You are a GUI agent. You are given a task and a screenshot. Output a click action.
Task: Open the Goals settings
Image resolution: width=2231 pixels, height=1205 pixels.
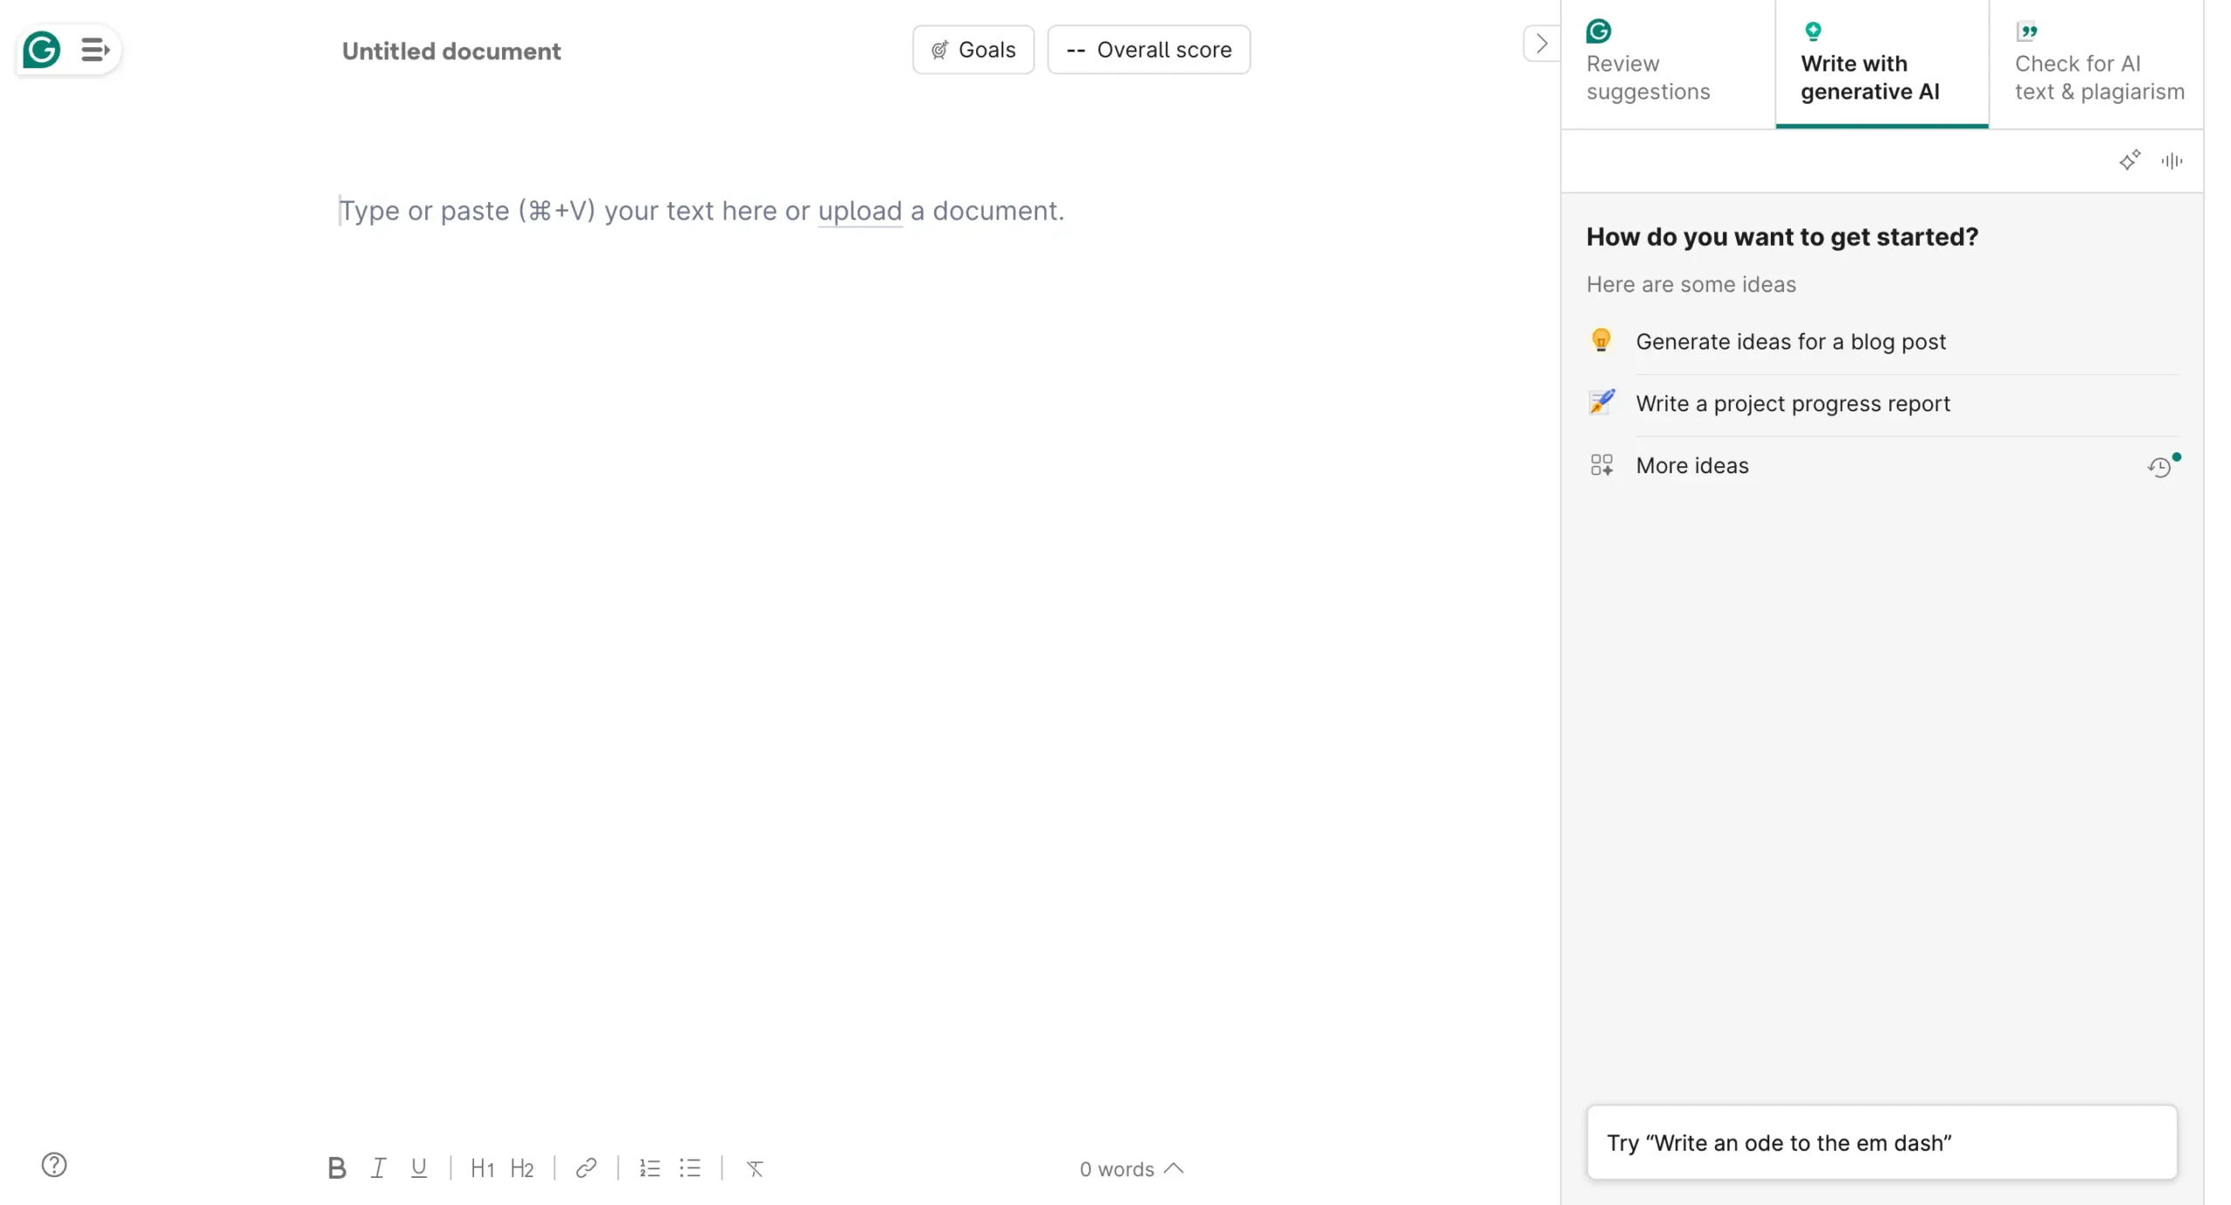coord(973,50)
